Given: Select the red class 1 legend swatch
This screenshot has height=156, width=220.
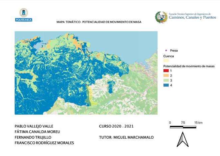Looking at the screenshot, I should click(166, 71).
